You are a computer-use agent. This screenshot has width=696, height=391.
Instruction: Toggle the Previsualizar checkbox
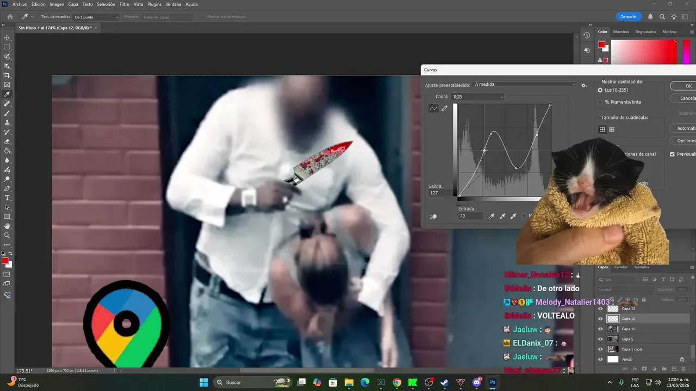(673, 154)
